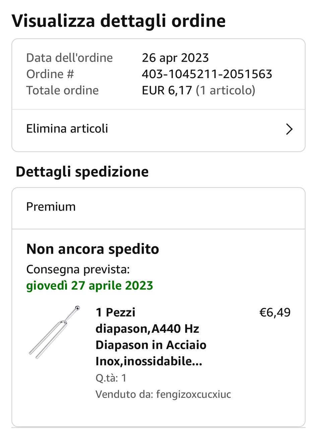Tap the Dettagli spedizione section heading

[82, 172]
